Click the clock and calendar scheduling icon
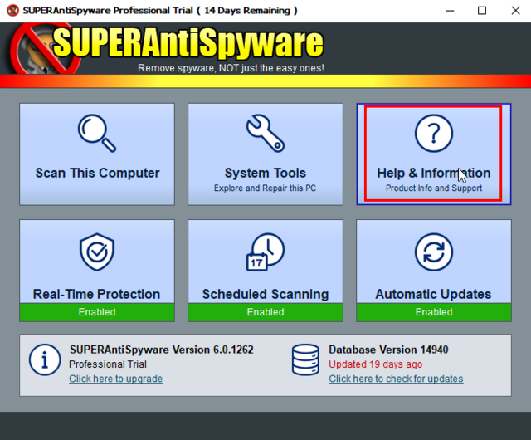This screenshot has width=531, height=440. [x=265, y=252]
